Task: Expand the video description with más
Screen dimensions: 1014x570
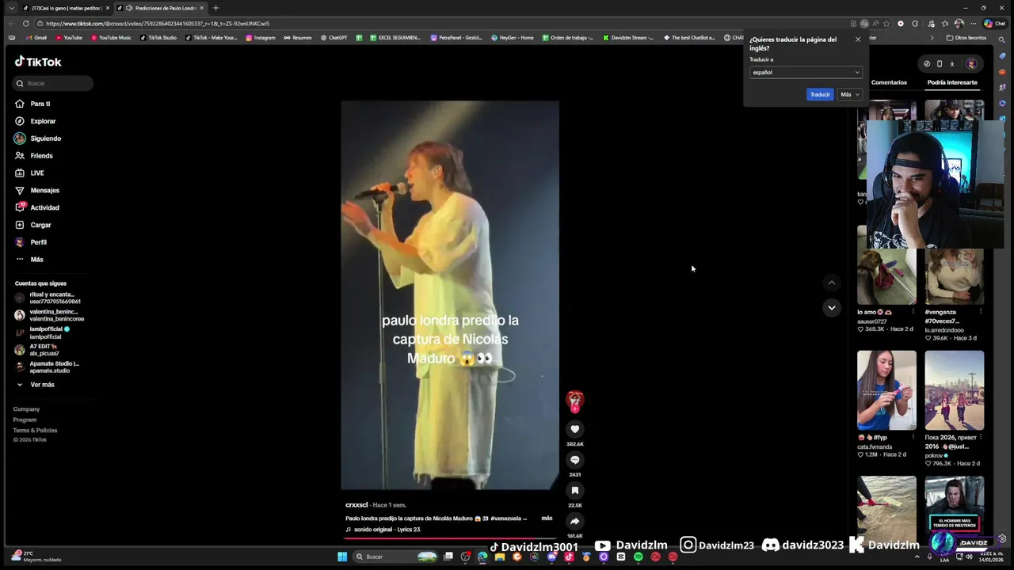Action: pos(547,519)
